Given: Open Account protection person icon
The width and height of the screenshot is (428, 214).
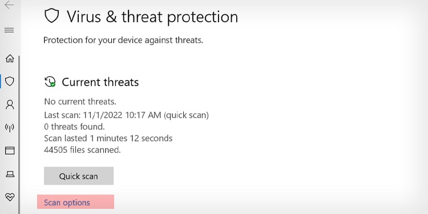Looking at the screenshot, I should [10, 104].
